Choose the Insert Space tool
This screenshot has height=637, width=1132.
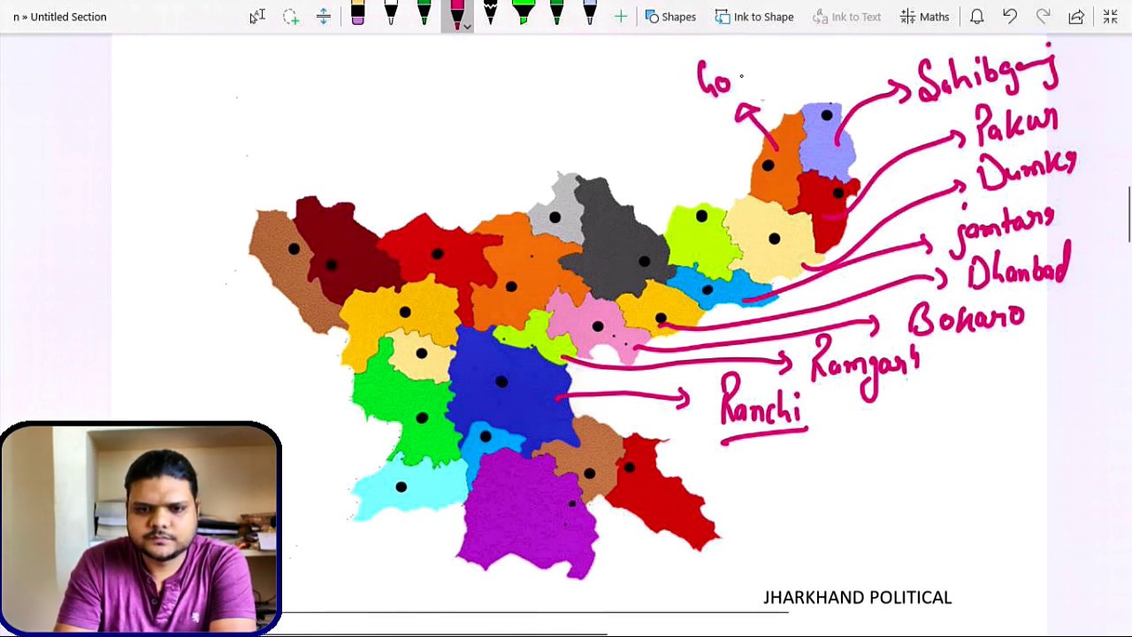[x=324, y=16]
